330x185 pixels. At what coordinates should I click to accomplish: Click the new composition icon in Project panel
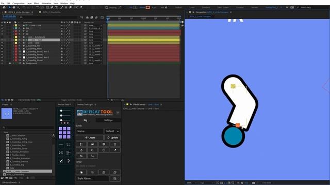[11, 178]
